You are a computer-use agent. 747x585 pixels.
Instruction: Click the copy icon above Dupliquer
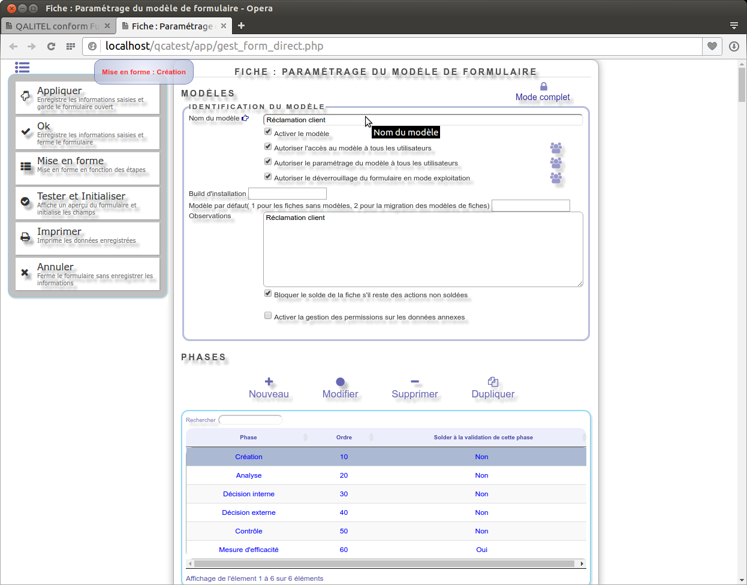(493, 382)
